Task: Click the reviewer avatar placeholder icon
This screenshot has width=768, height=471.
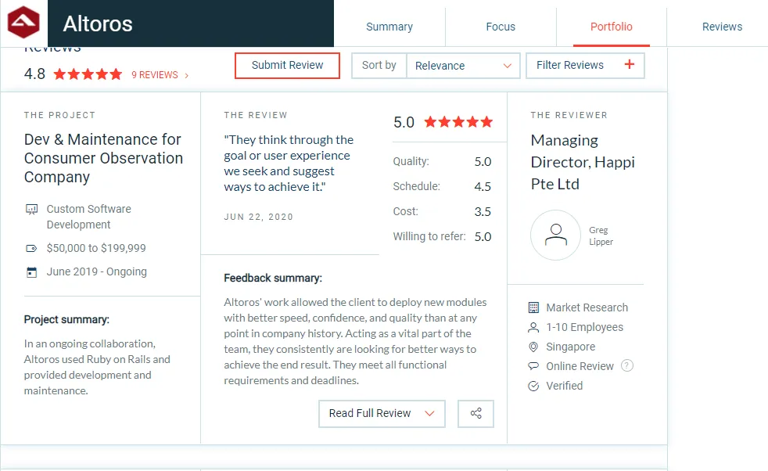Action: [555, 235]
